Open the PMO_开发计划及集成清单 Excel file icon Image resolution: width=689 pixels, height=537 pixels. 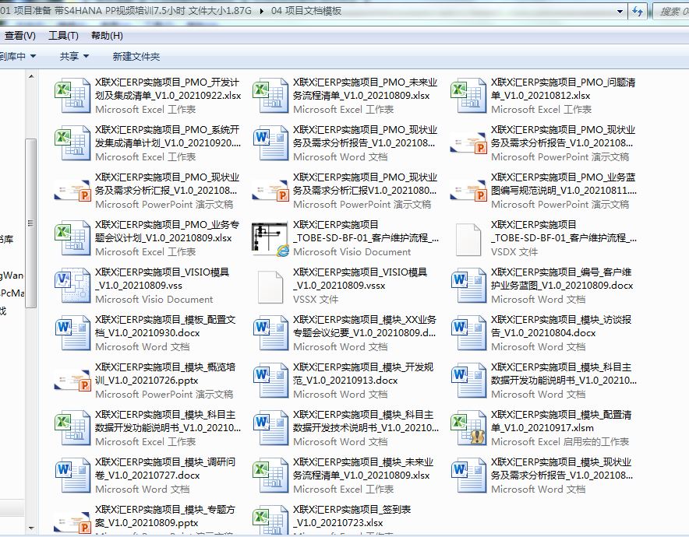point(72,95)
